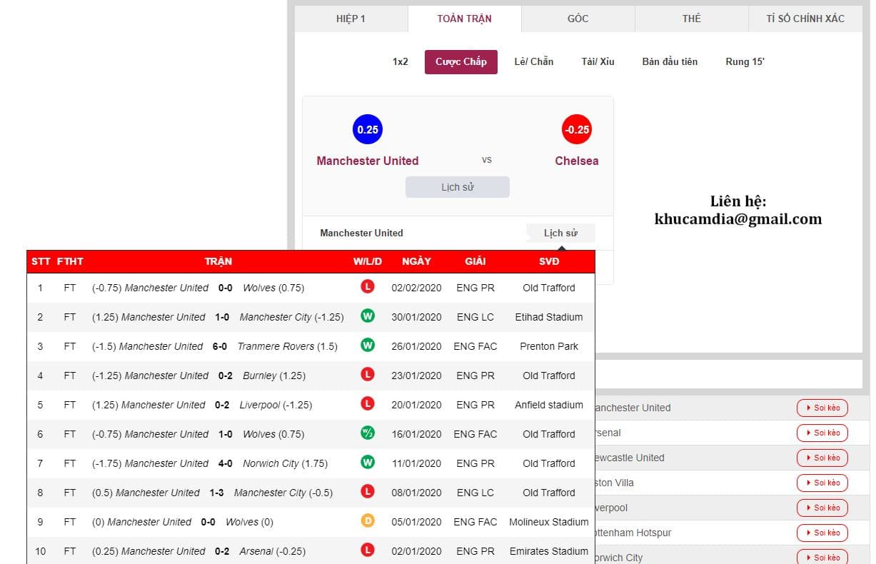Click the draw icon for the 05/01/2020 match
Image resolution: width=876 pixels, height=564 pixels.
pos(368,521)
